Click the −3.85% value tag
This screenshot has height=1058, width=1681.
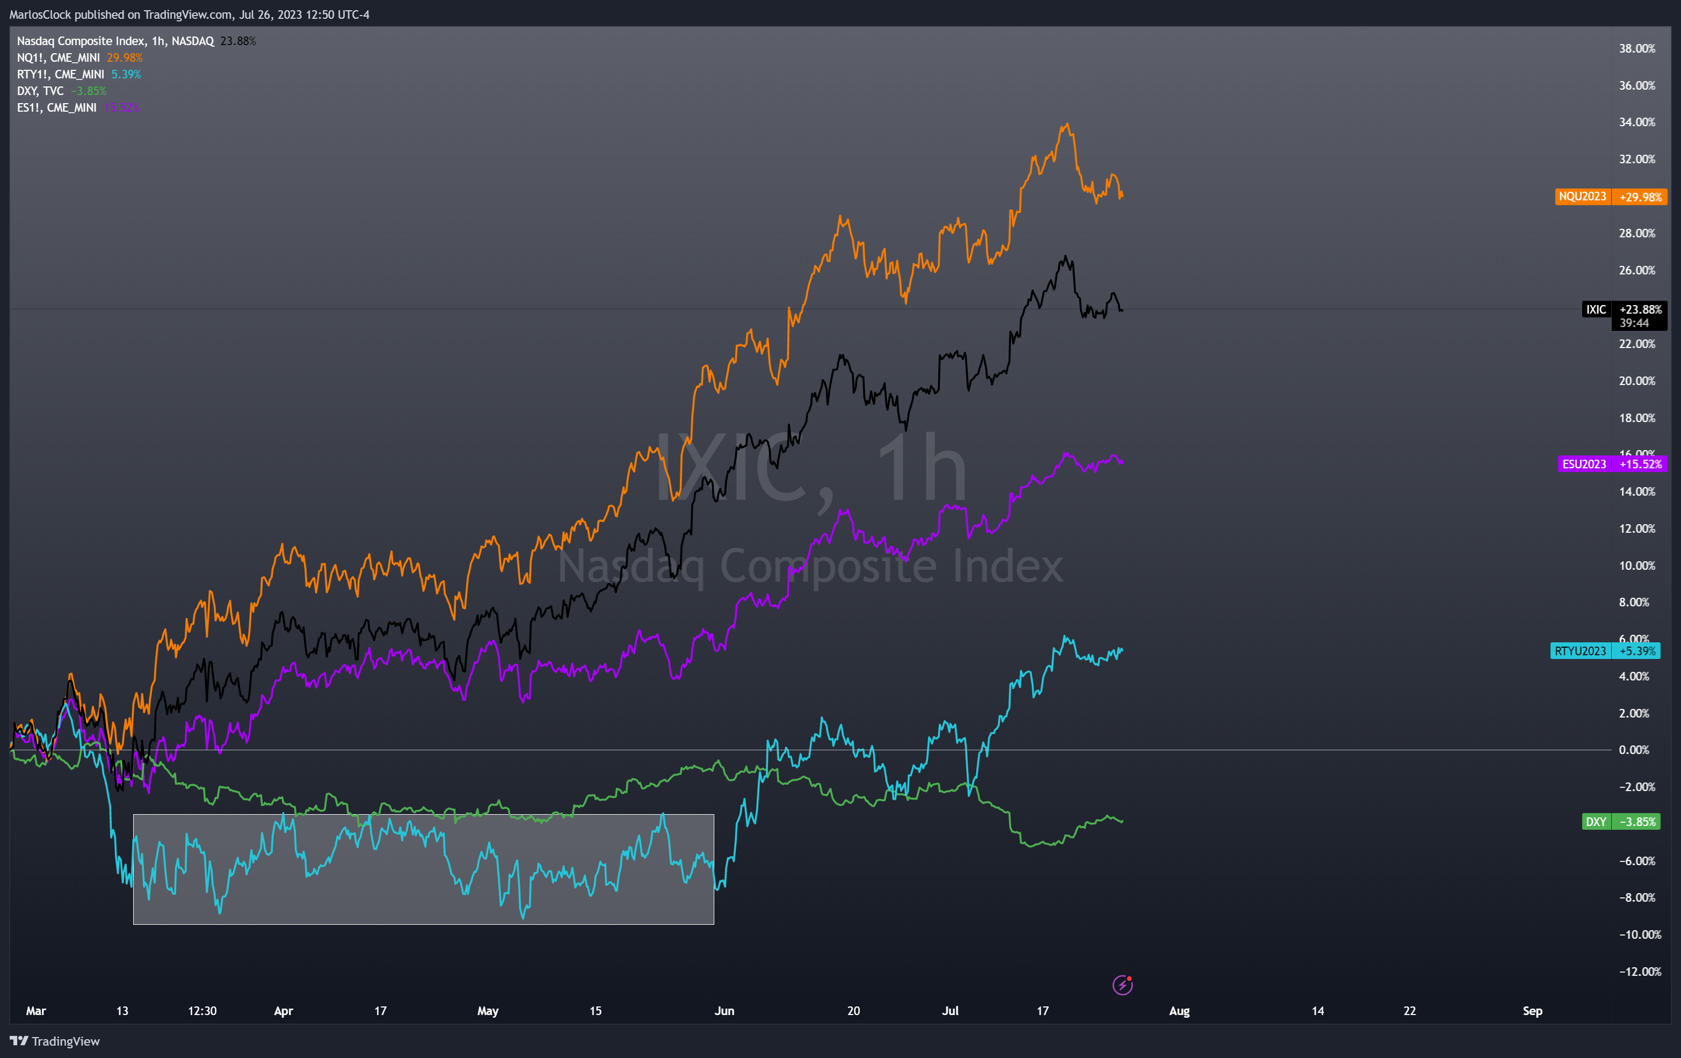pyautogui.click(x=1636, y=821)
